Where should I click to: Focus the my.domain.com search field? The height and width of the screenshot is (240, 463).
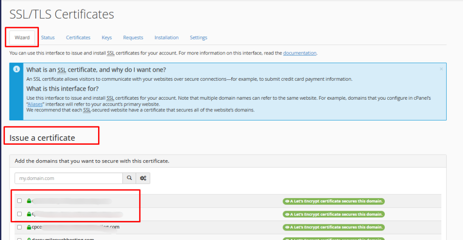(69, 178)
